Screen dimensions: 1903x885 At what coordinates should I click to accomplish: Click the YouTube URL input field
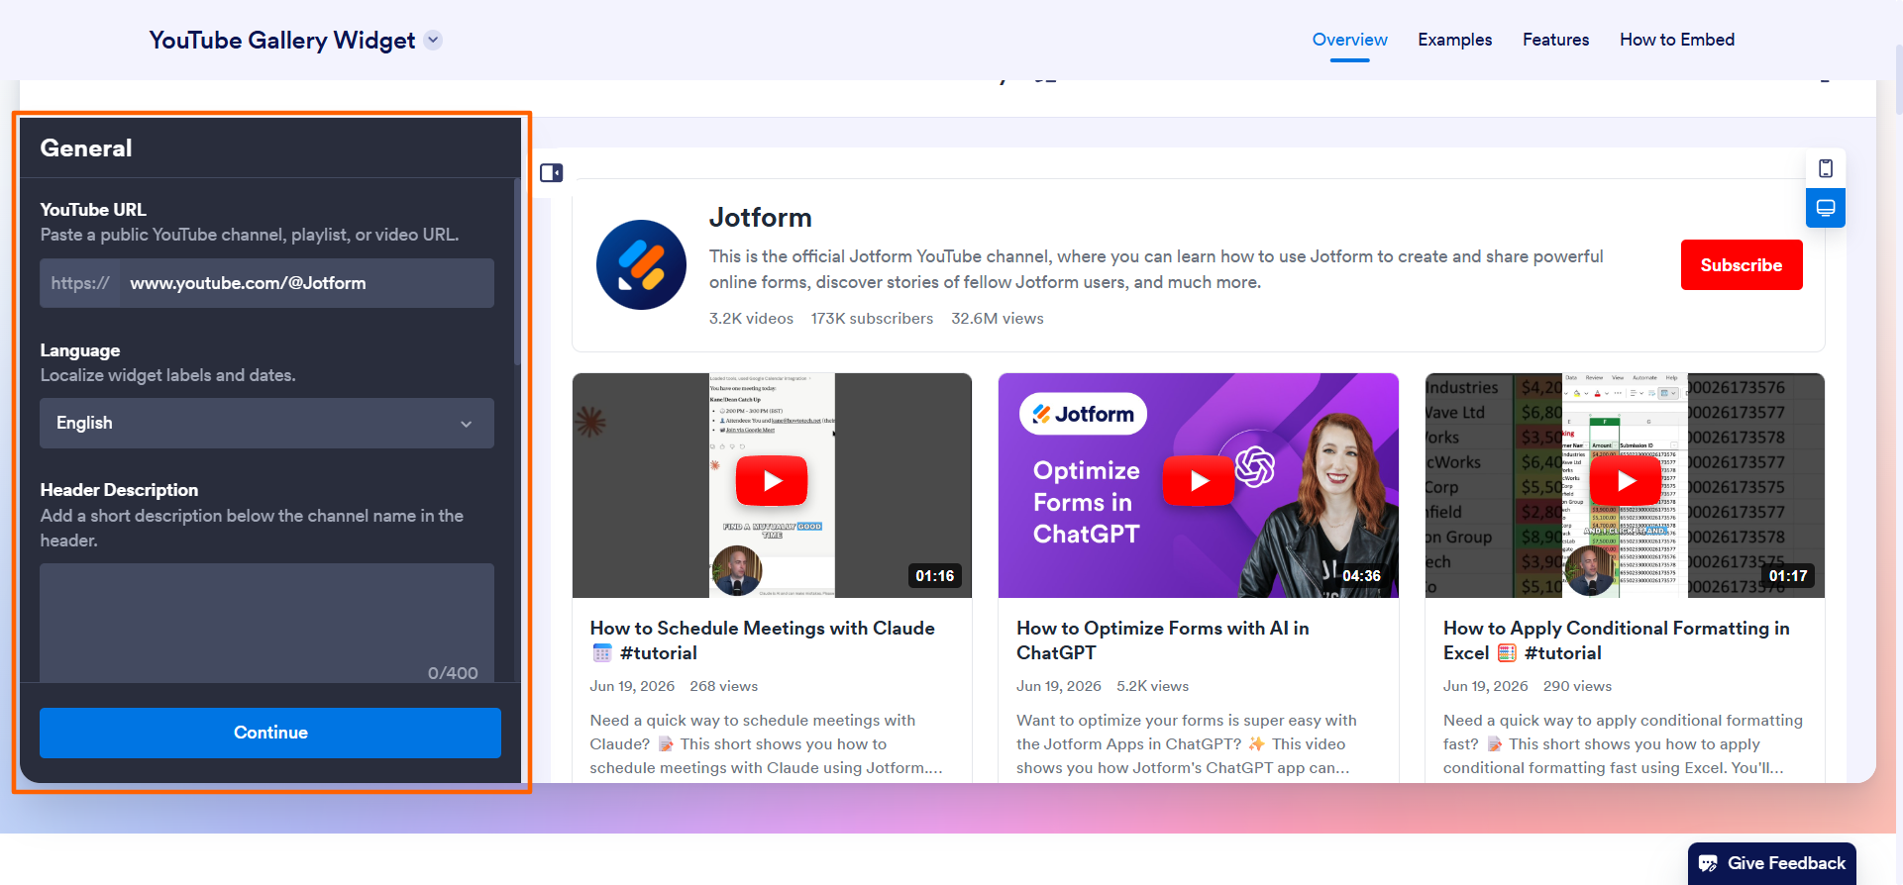point(307,283)
